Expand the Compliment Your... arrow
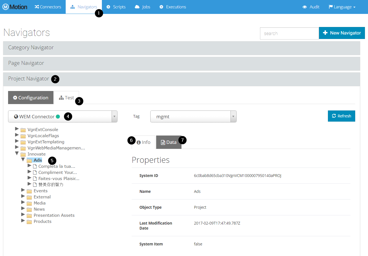Viewport: 368px width, 256px height. click(29, 172)
